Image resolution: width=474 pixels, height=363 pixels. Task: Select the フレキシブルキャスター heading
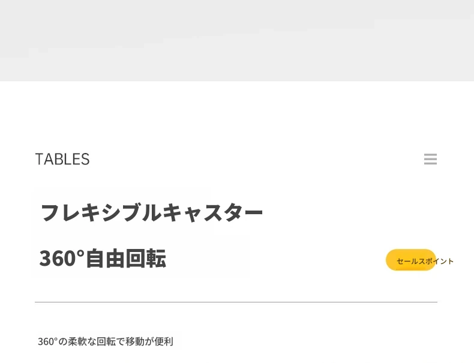pos(151,213)
